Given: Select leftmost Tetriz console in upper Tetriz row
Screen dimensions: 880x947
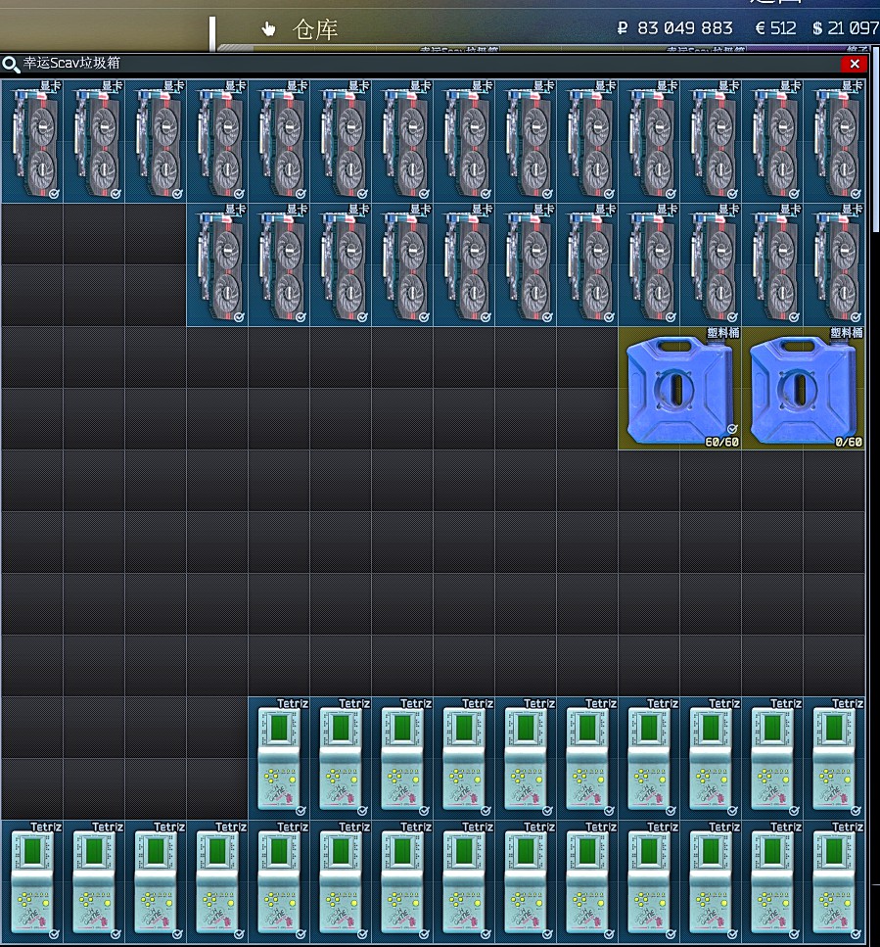Looking at the screenshot, I should [279, 759].
